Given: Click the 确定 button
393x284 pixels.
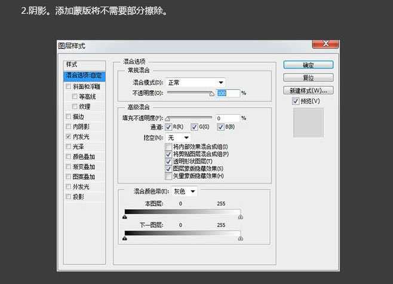Looking at the screenshot, I should tap(308, 65).
